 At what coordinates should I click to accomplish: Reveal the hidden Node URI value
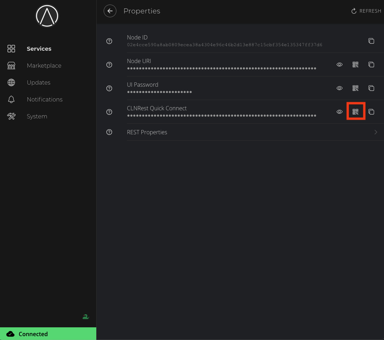coord(340,64)
